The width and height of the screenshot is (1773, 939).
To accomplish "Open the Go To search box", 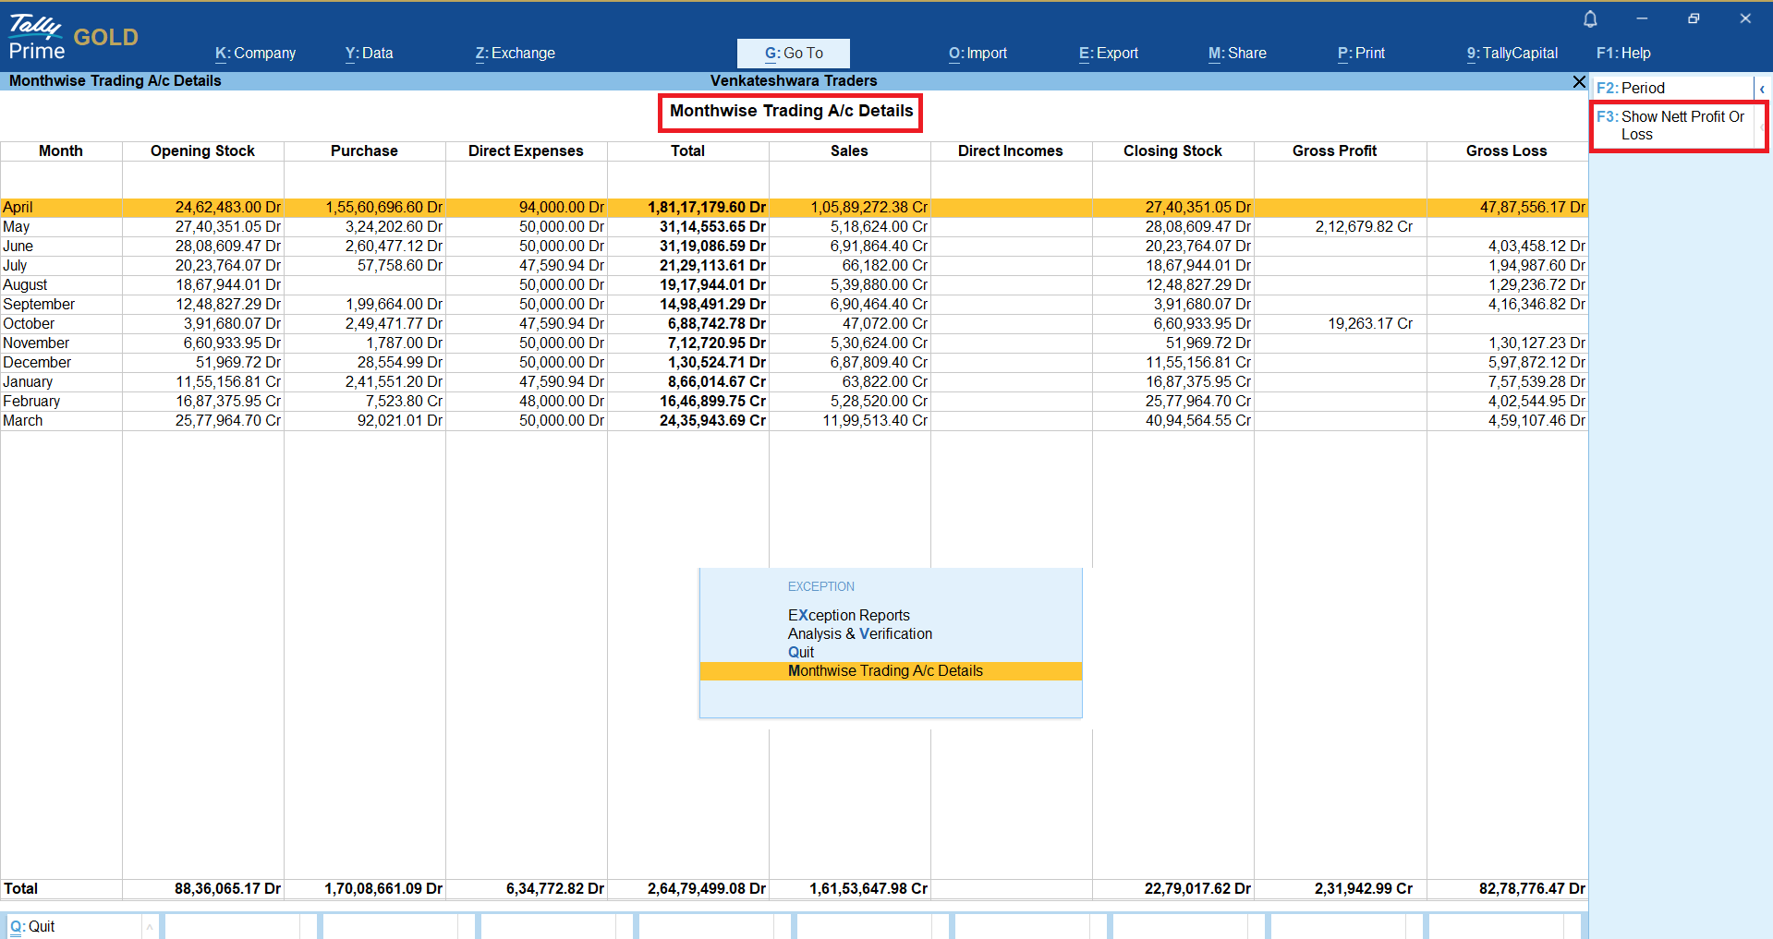I will pos(793,54).
